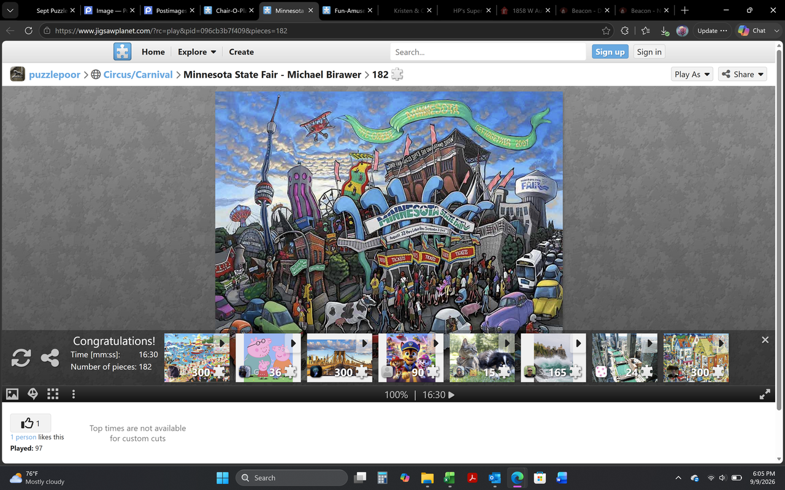This screenshot has width=785, height=490.
Task: Open the puzzlepoor user link
Action: [55, 74]
